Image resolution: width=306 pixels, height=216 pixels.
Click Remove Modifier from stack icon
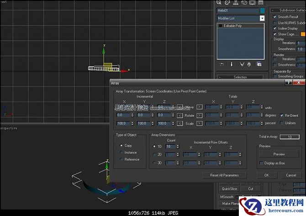pos(249,64)
